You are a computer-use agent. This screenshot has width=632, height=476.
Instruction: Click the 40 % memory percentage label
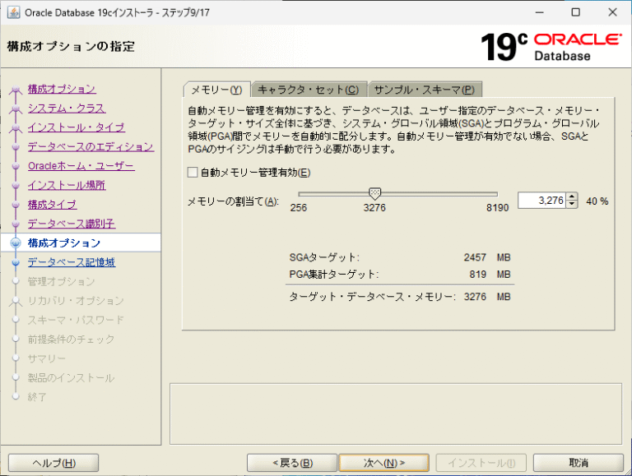(597, 201)
